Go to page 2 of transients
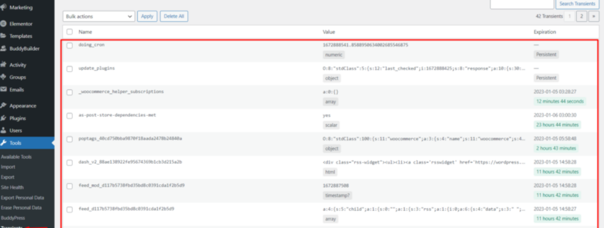The image size is (604, 228). click(x=582, y=16)
